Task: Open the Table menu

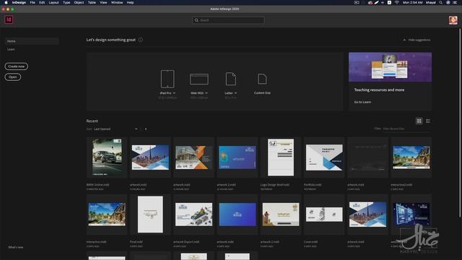Action: pos(92,2)
